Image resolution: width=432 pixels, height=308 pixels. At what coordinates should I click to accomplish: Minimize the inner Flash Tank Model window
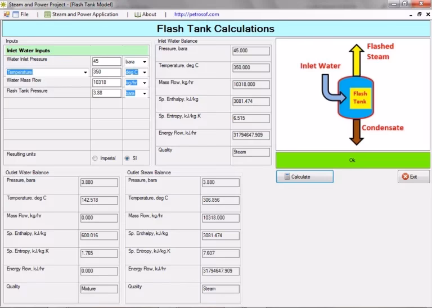click(x=411, y=14)
